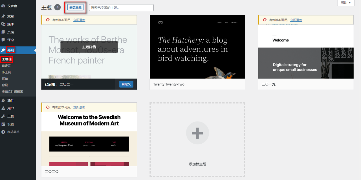
Task: Open the 菜单 submenu item
Action: [x=5, y=78]
